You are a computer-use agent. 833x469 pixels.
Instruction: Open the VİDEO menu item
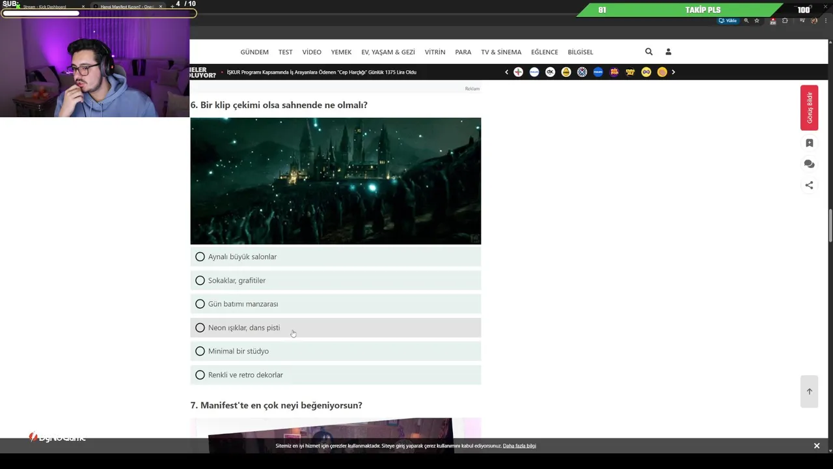tap(312, 52)
